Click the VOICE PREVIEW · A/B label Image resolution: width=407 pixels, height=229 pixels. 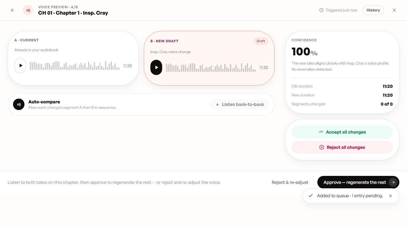coord(58,7)
